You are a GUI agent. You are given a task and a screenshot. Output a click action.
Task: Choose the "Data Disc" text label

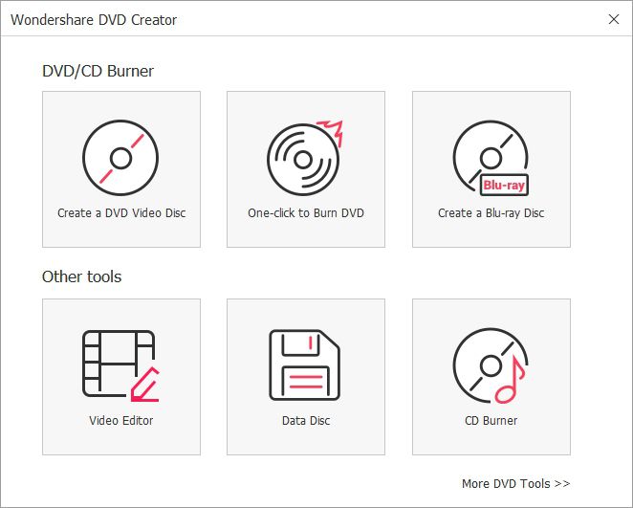pyautogui.click(x=306, y=420)
